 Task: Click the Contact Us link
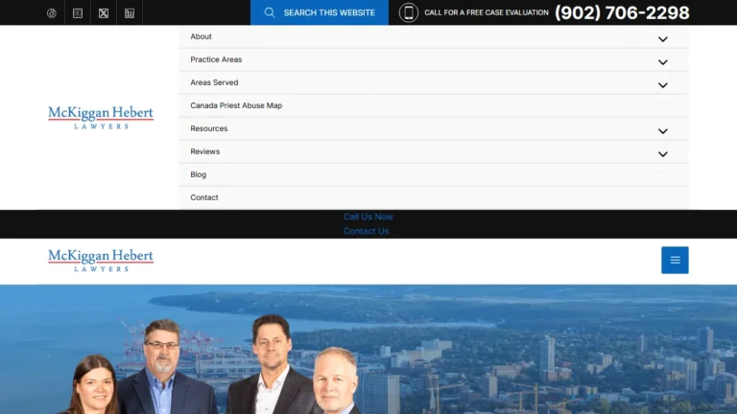point(367,231)
